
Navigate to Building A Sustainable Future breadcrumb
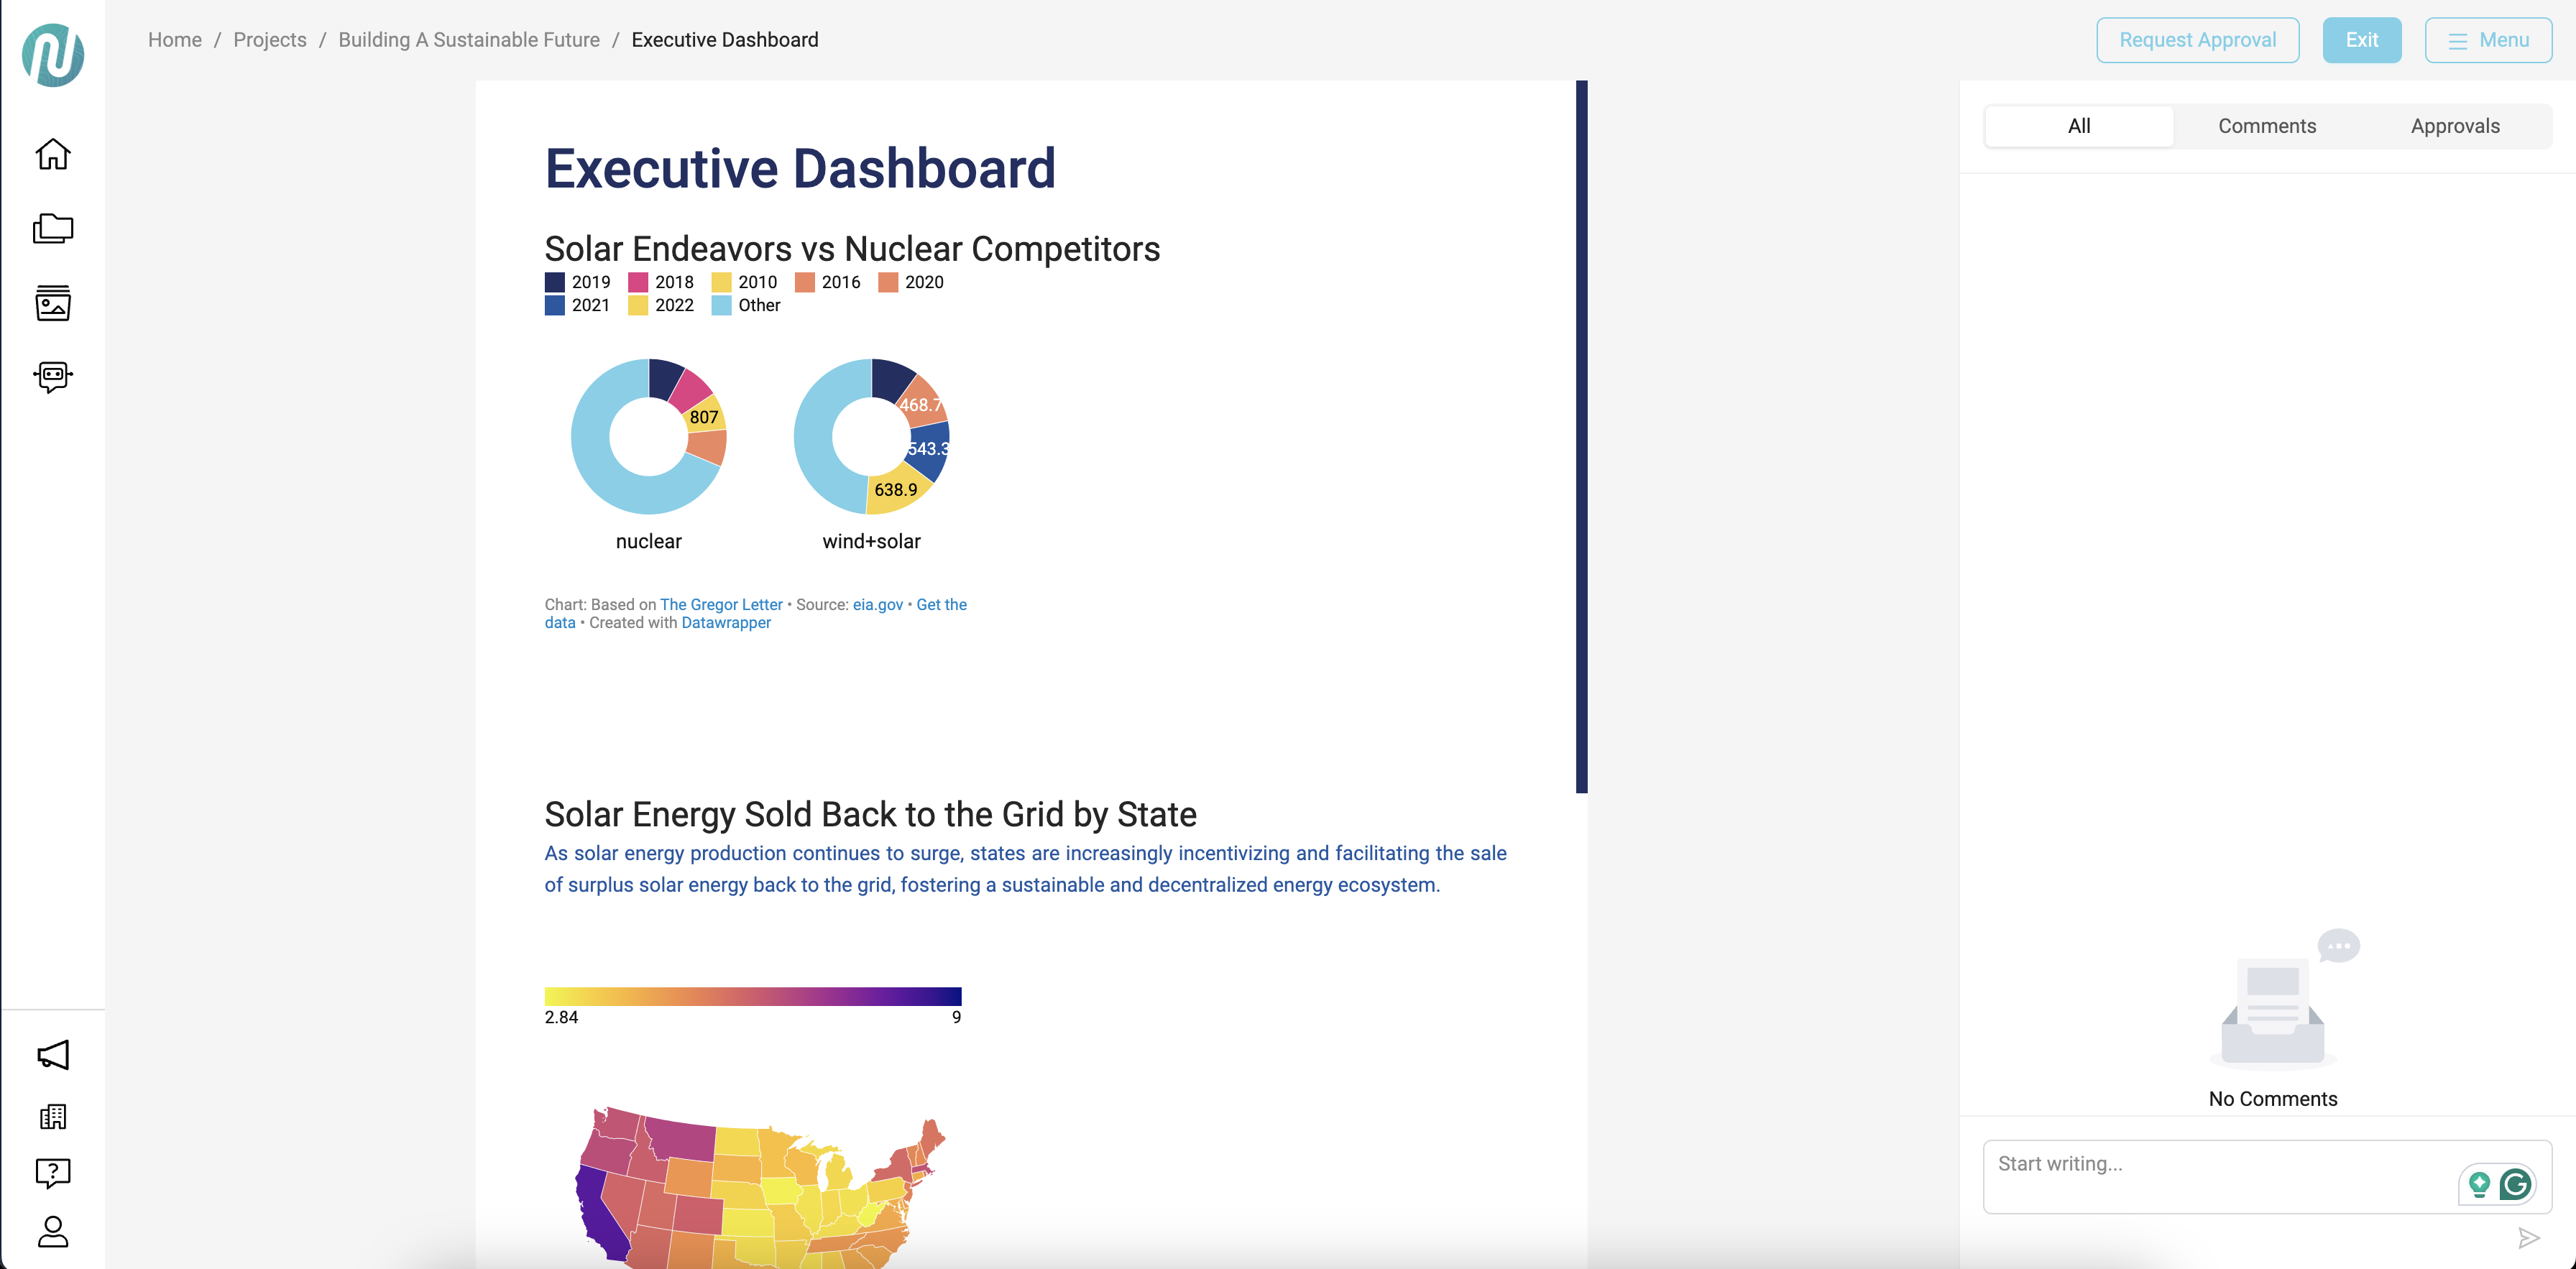pos(468,39)
